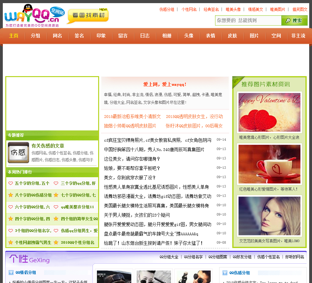
Task: Click star icon beside 2010QQ个性分组名
Action: pyautogui.click(x=56, y=242)
